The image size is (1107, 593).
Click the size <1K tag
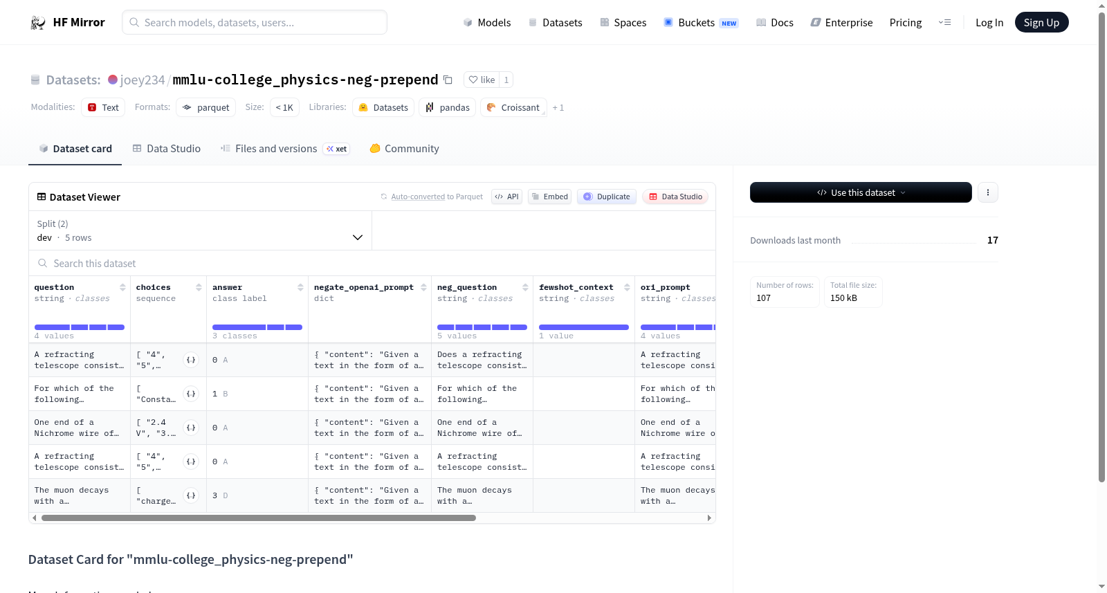[x=284, y=107]
